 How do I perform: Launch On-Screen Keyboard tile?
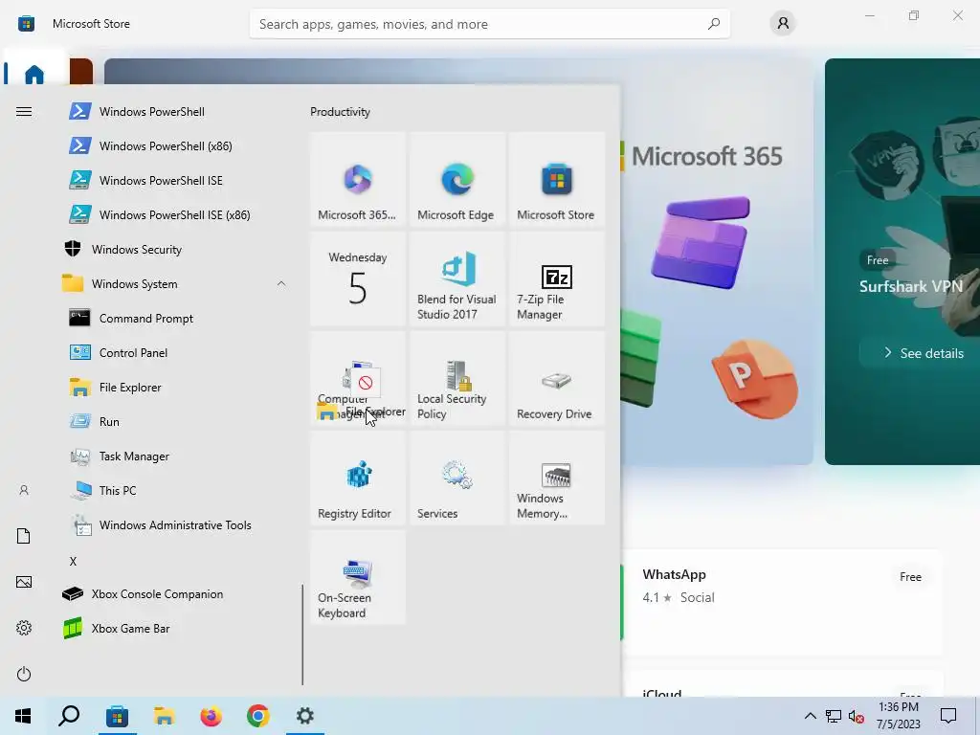pyautogui.click(x=358, y=577)
